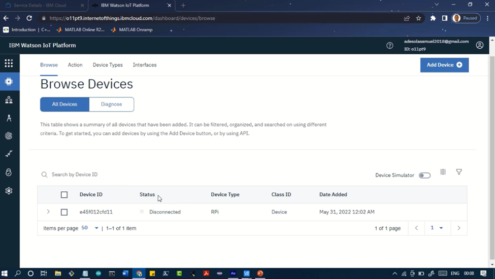Sort by Device ID column header
The image size is (495, 279).
91,194
